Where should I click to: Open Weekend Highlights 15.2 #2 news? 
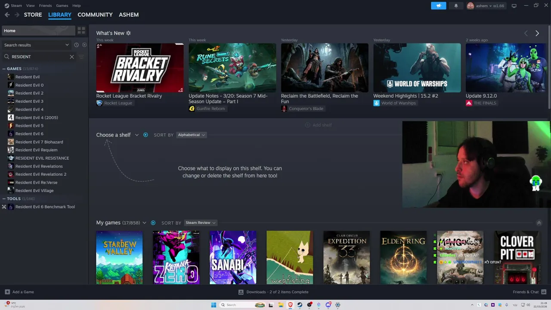click(417, 68)
